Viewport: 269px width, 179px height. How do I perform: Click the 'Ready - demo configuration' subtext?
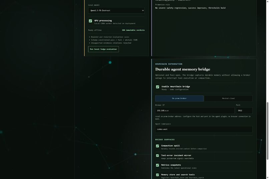175,89
